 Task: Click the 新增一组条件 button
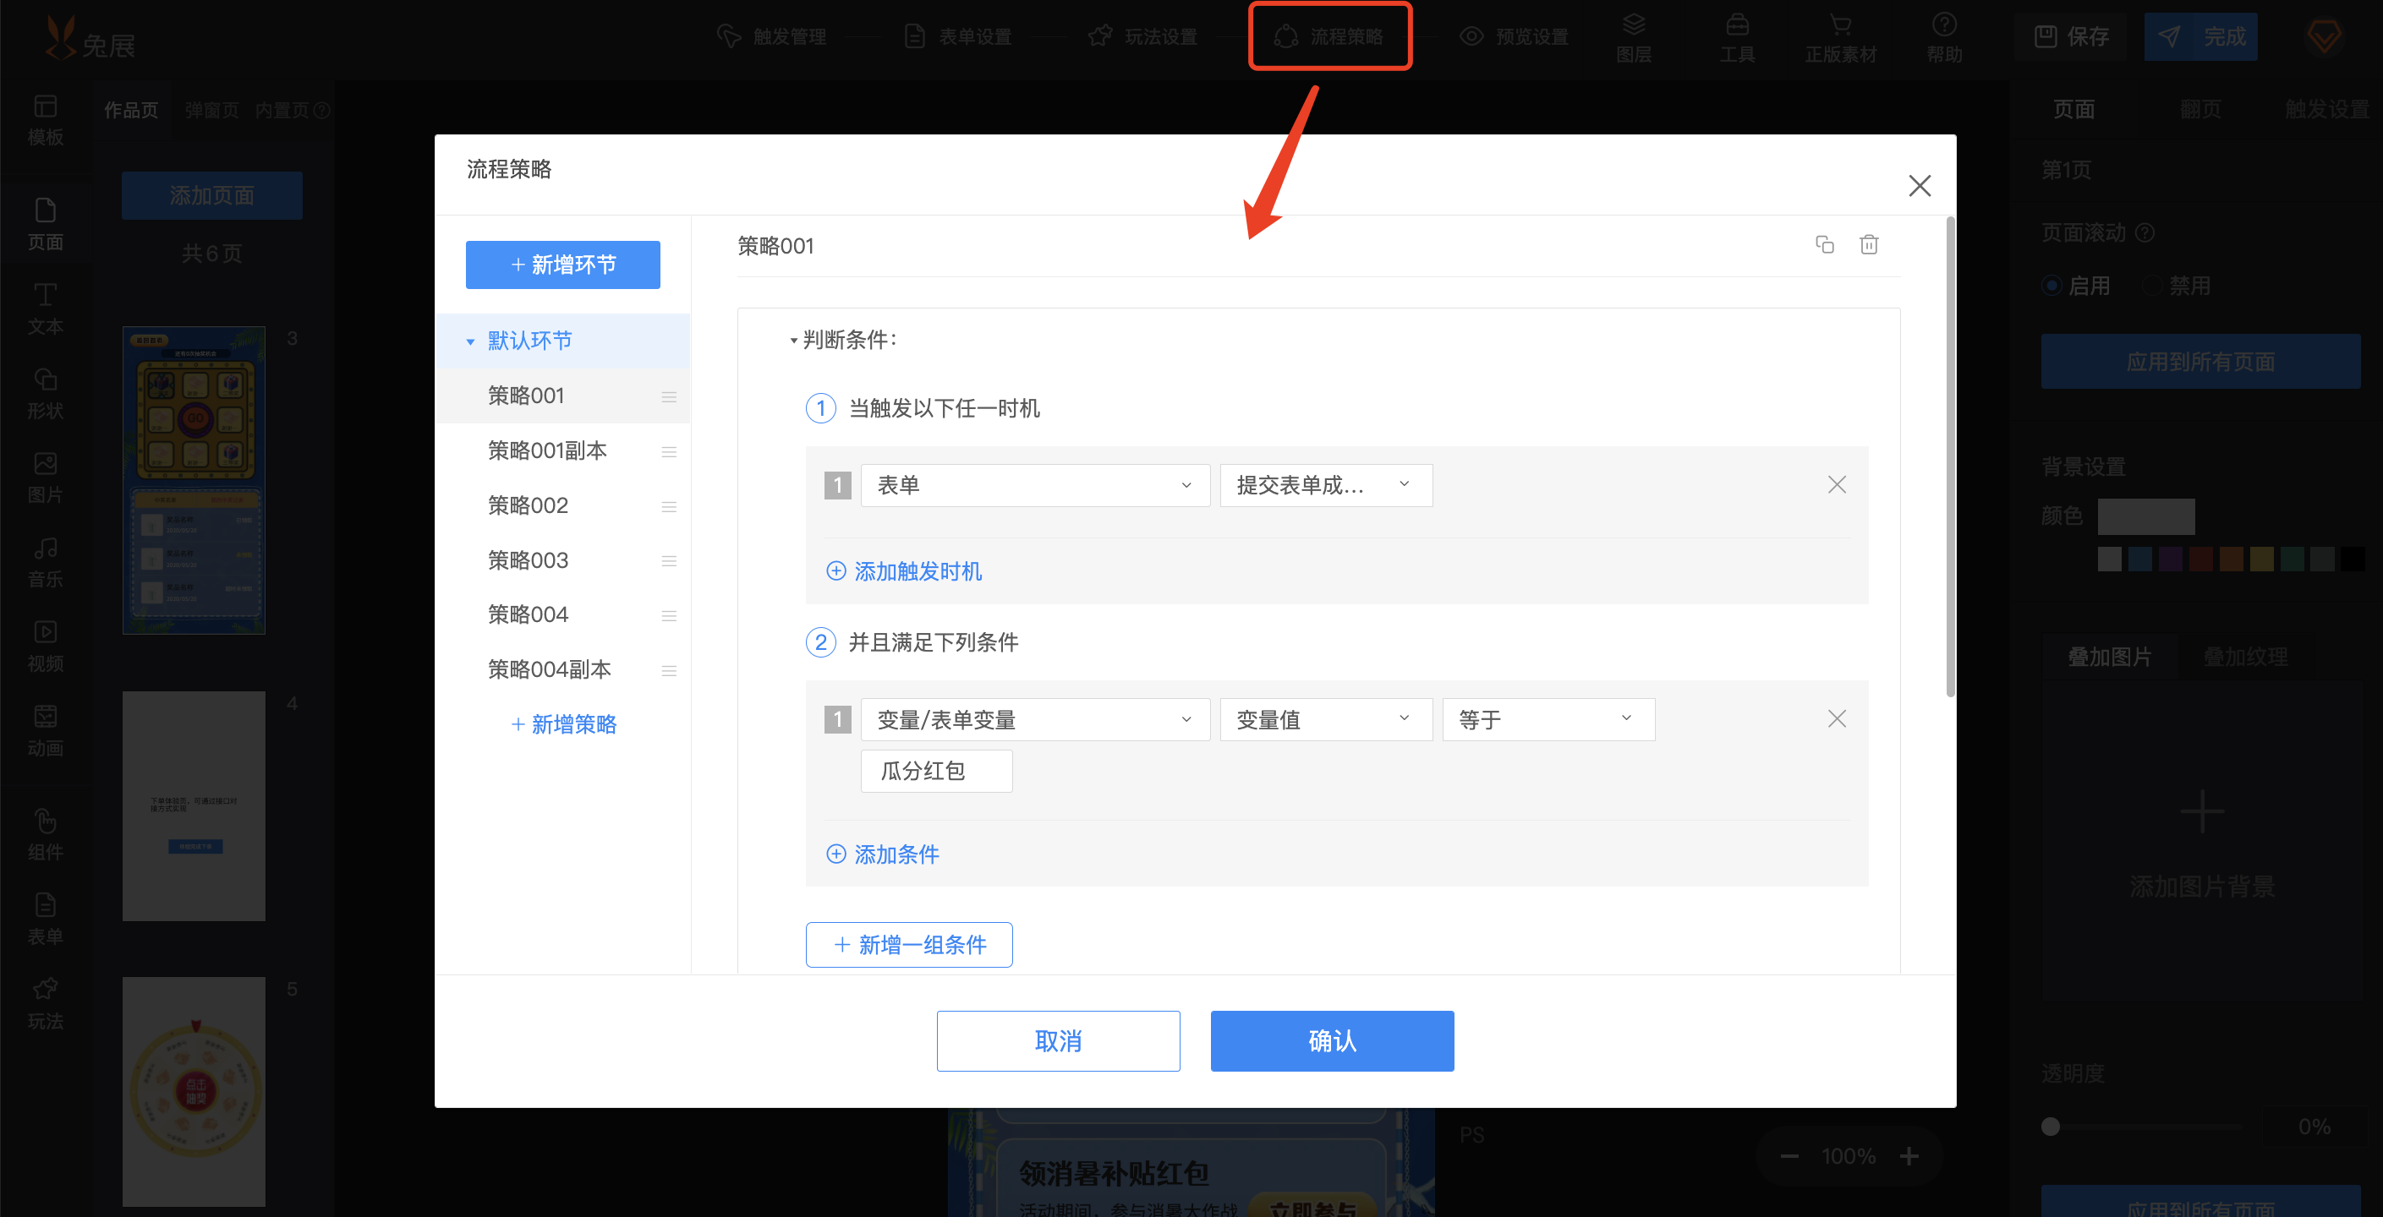(x=908, y=944)
